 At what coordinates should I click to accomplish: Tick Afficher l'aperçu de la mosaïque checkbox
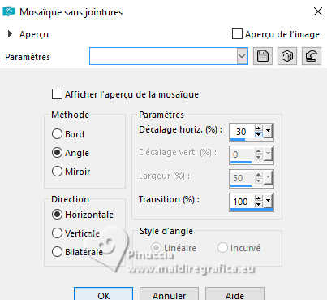(x=57, y=94)
